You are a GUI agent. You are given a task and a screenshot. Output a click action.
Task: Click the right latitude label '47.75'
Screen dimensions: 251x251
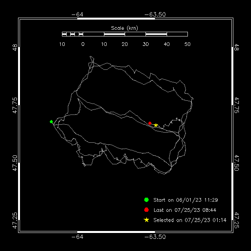coord(236,105)
